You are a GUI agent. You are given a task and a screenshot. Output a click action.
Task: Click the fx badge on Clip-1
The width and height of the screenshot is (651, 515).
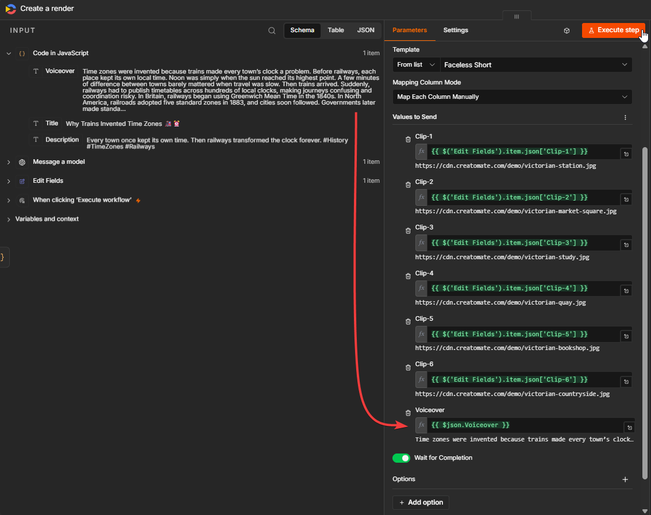tap(421, 152)
